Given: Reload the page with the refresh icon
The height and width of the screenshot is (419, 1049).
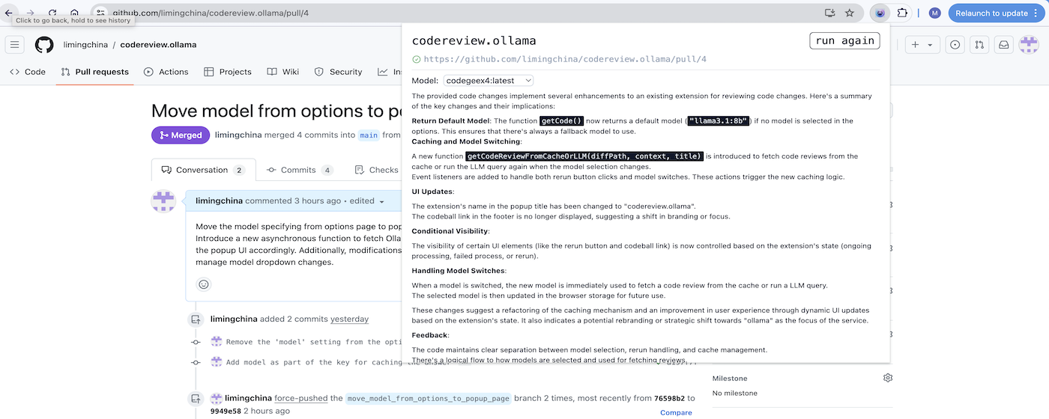Looking at the screenshot, I should (x=52, y=13).
